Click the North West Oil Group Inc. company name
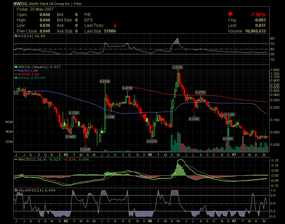Screen dimensions: 285x224 [50, 4]
